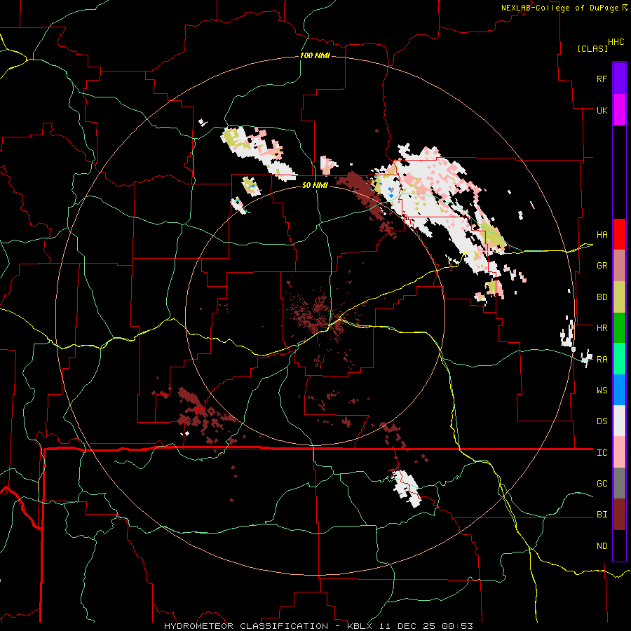
Task: Click the HR green legend color block
Action: coord(619,328)
